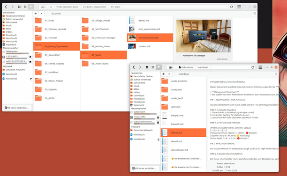Switch to list view in back window
The image size is (287, 176).
(25, 7)
